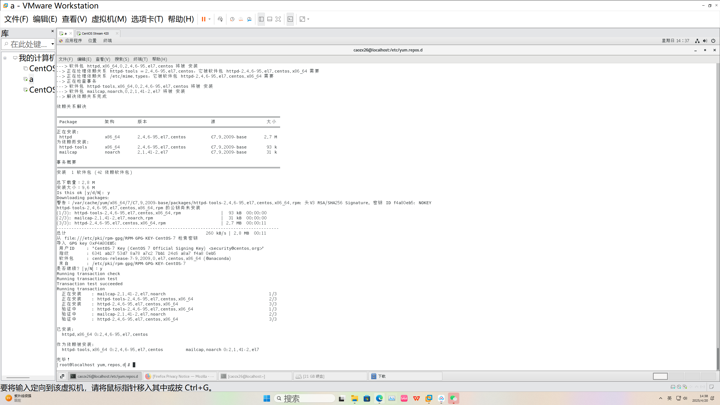Image resolution: width=720 pixels, height=405 pixels.
Task: Open the snapshot manager wrench icon
Action: pos(249,19)
